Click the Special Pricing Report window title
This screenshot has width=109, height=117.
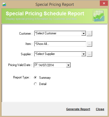coord(55,4)
